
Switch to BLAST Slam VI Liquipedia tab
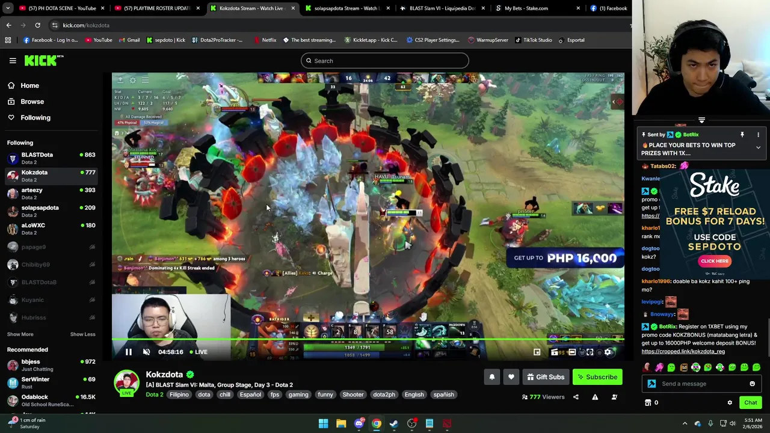click(442, 8)
